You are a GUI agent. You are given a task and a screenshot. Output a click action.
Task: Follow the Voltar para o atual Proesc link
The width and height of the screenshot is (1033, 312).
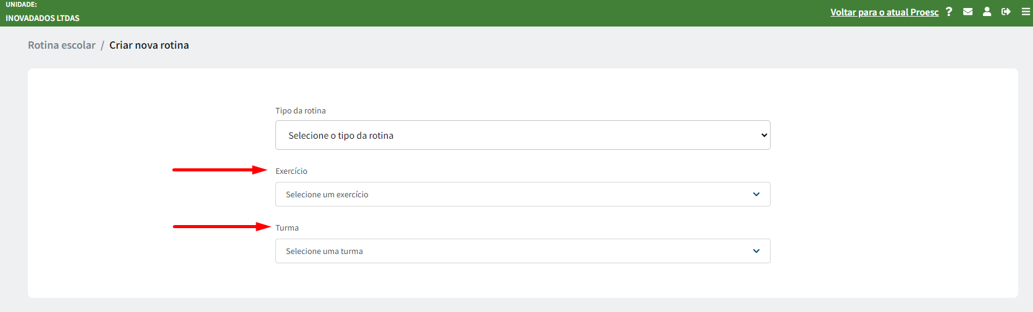[x=884, y=12]
